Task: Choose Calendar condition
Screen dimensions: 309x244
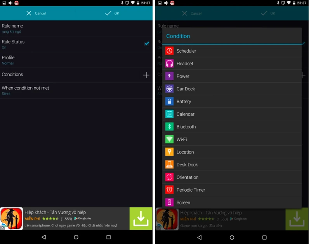Action: 232,114
